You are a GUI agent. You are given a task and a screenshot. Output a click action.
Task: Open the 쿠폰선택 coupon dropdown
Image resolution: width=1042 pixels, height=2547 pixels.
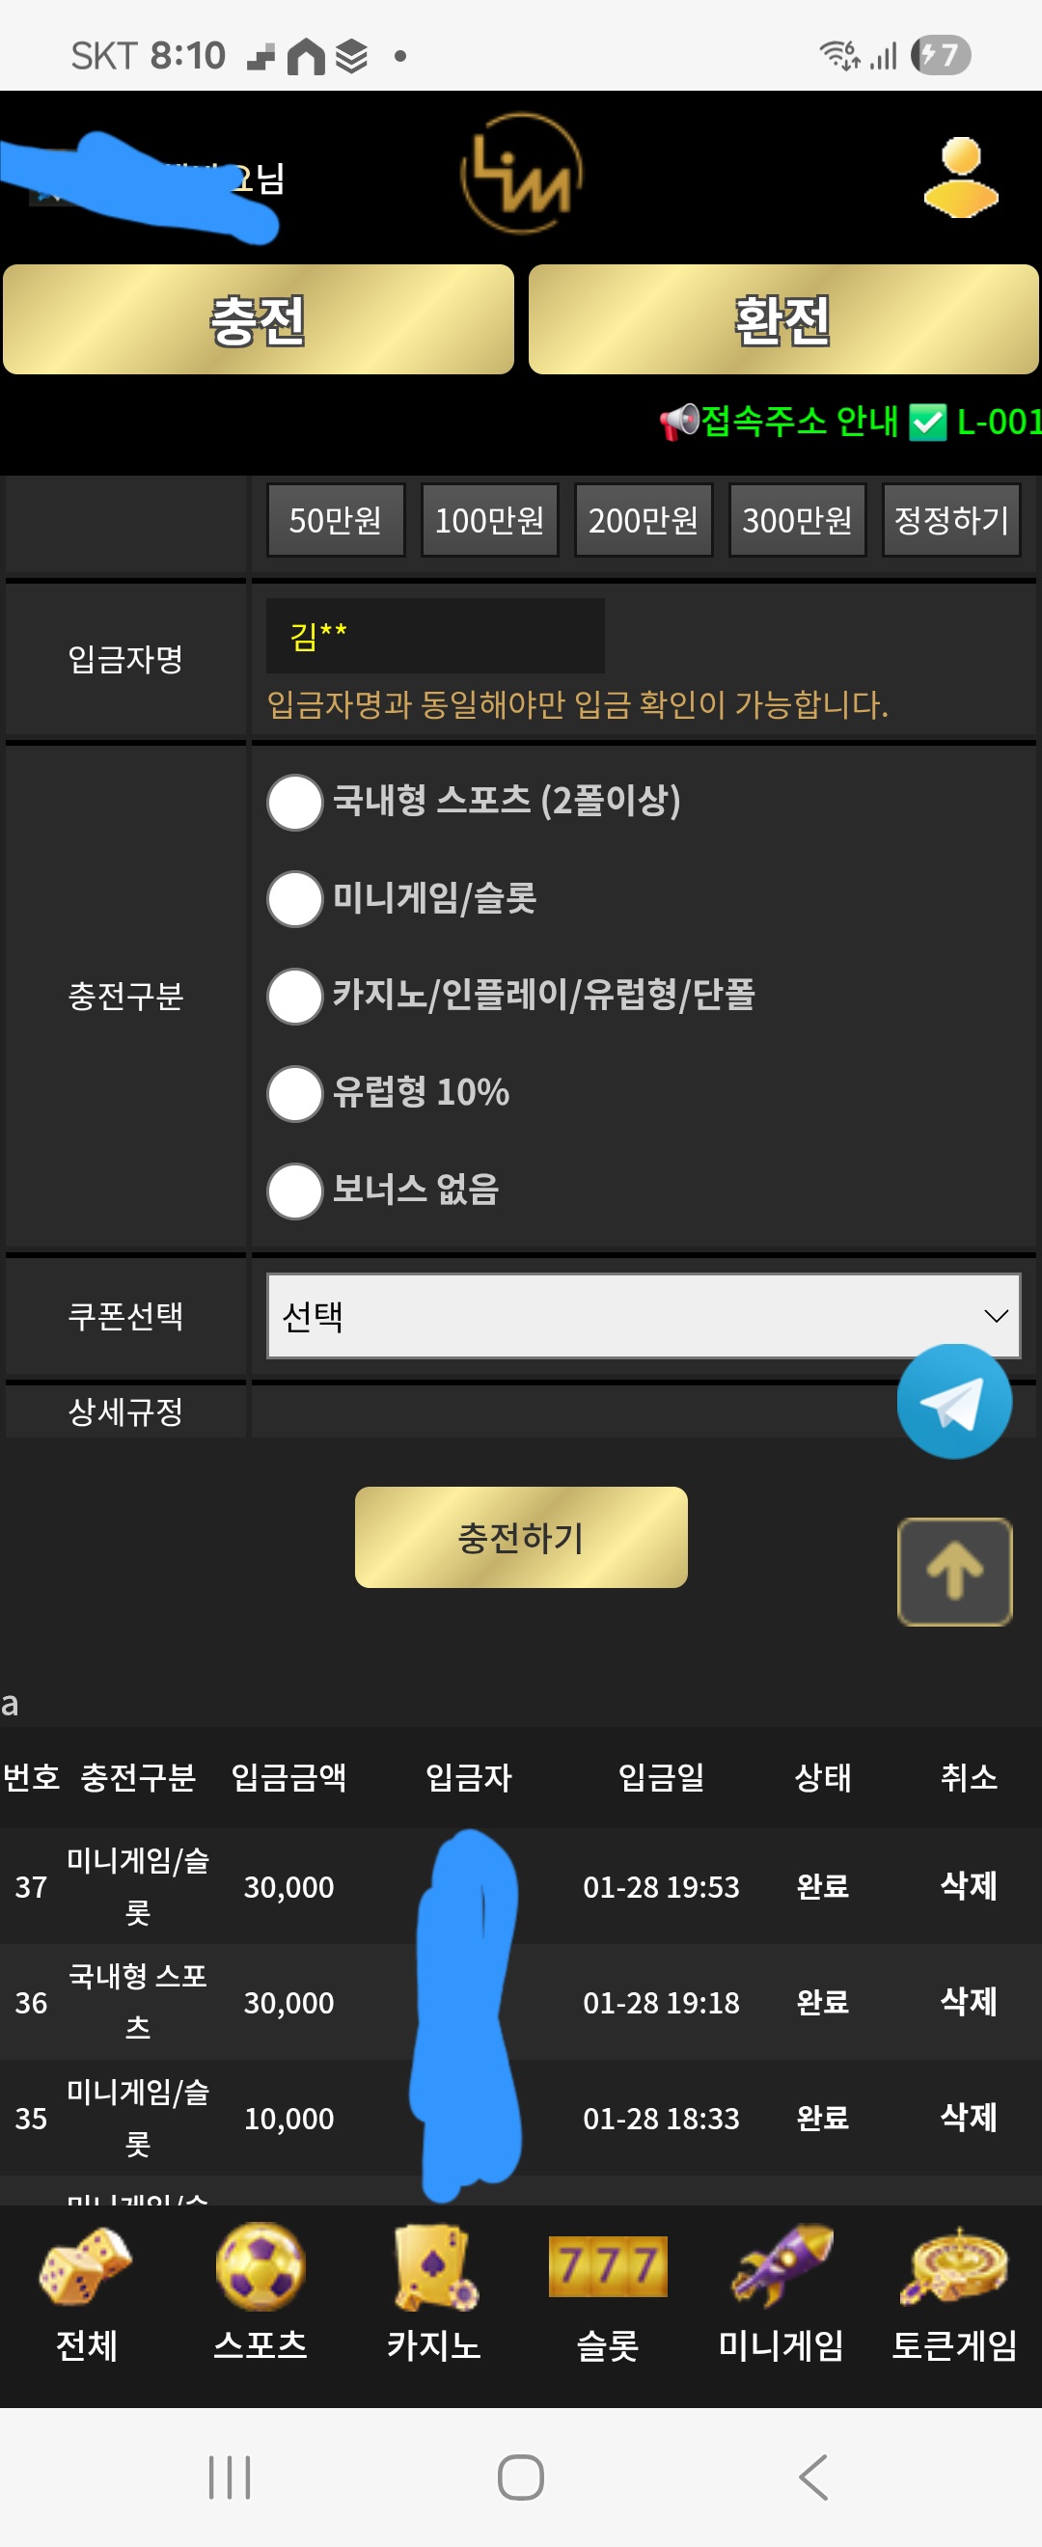[x=643, y=1316]
